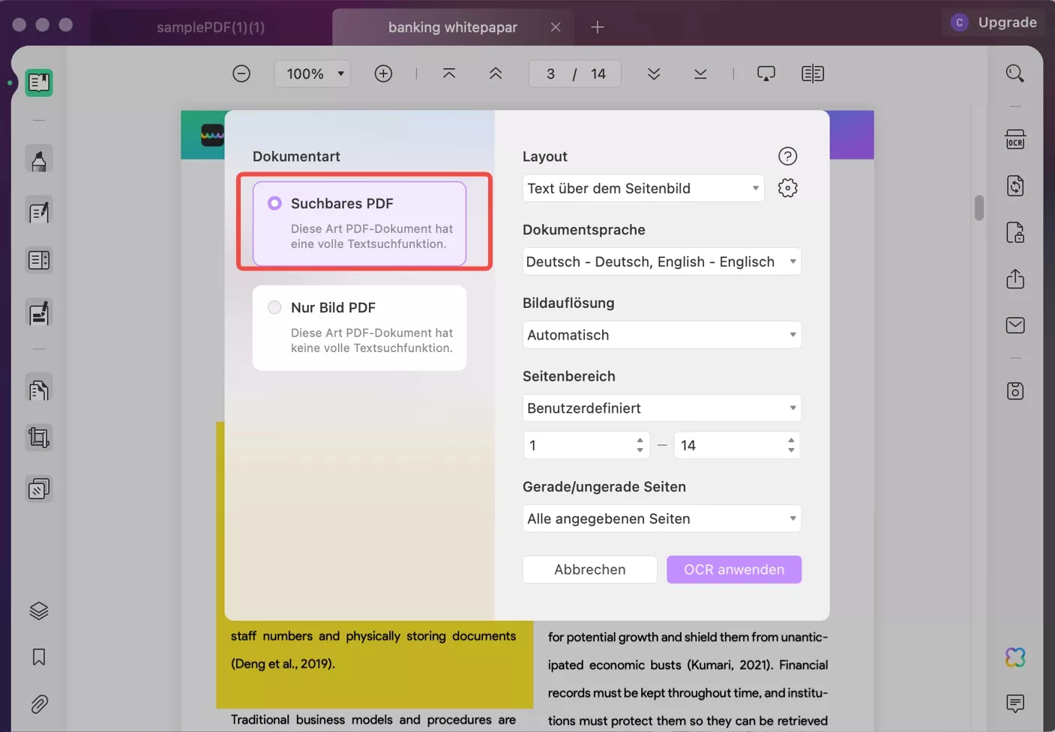
Task: Open the Layout settings gear icon
Action: [x=787, y=188]
